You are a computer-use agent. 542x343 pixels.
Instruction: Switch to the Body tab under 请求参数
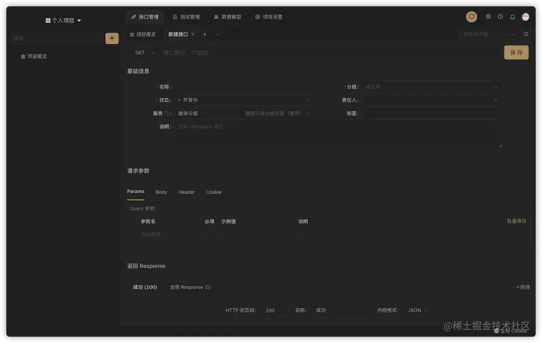(x=161, y=192)
